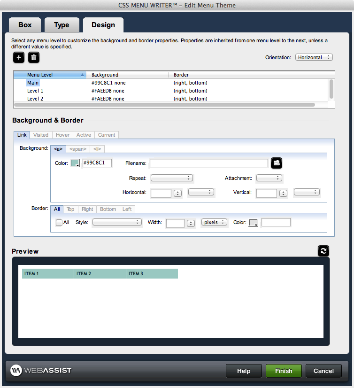Click the Background column header
Image resolution: width=354 pixels, height=388 pixels.
[x=127, y=75]
